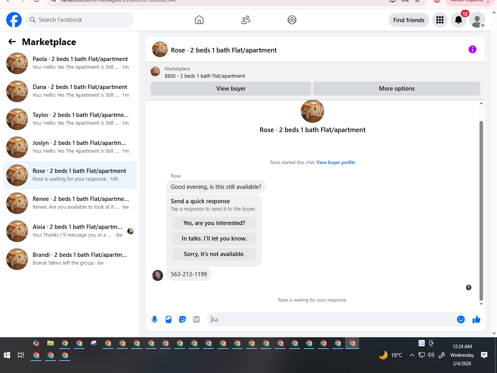
Task: Choose a sticker with the sticker icon
Action: pos(182,319)
